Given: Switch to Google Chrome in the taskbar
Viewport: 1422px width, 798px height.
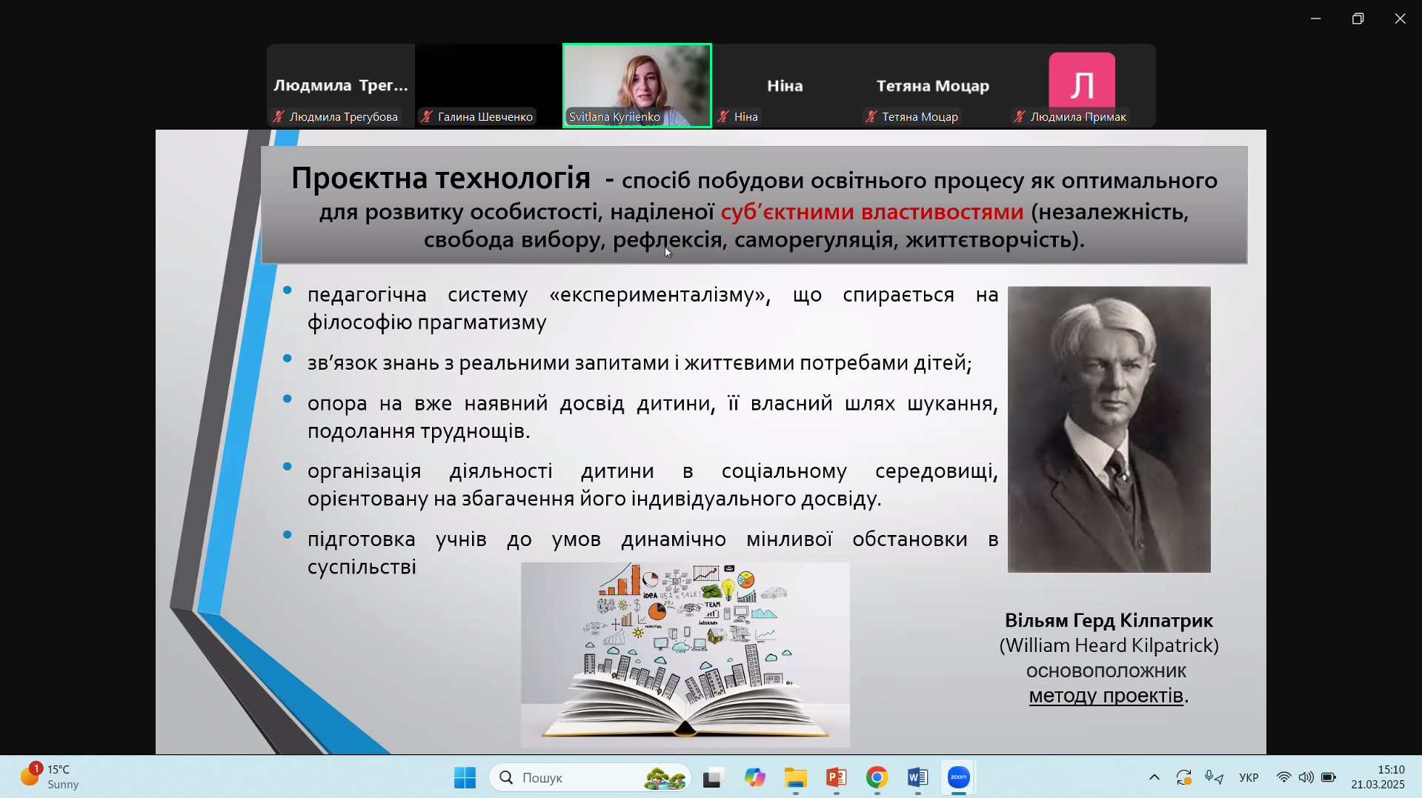Looking at the screenshot, I should tap(877, 777).
